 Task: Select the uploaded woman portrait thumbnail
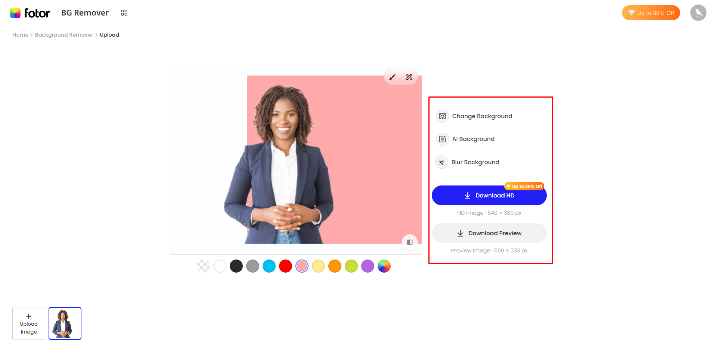pos(65,323)
